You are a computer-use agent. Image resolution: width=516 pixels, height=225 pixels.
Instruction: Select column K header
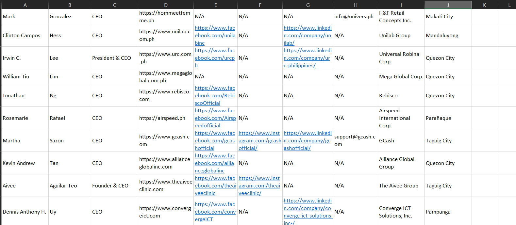tap(484, 5)
